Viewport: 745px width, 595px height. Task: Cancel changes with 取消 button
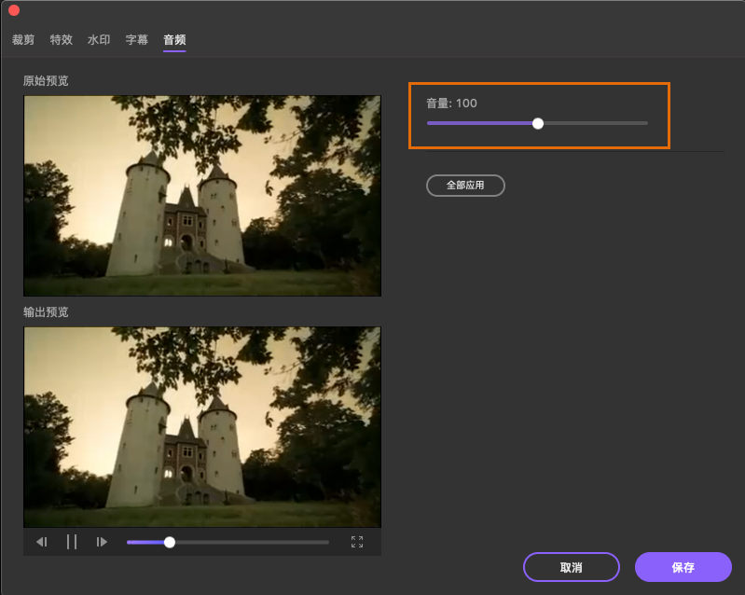click(x=571, y=567)
